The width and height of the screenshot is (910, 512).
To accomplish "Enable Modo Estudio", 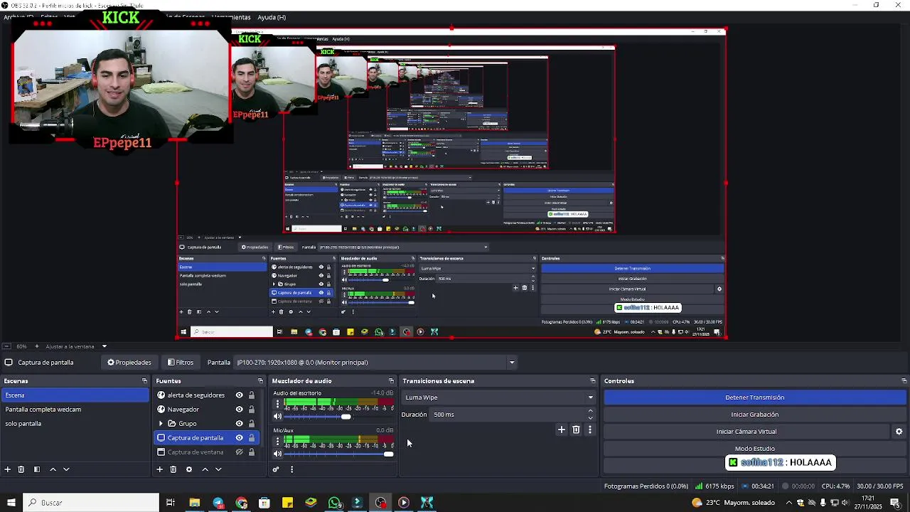I will click(x=755, y=449).
